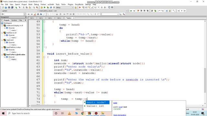Click the Undo toolbar icon
Screen dimensions: 207x116
16,7
